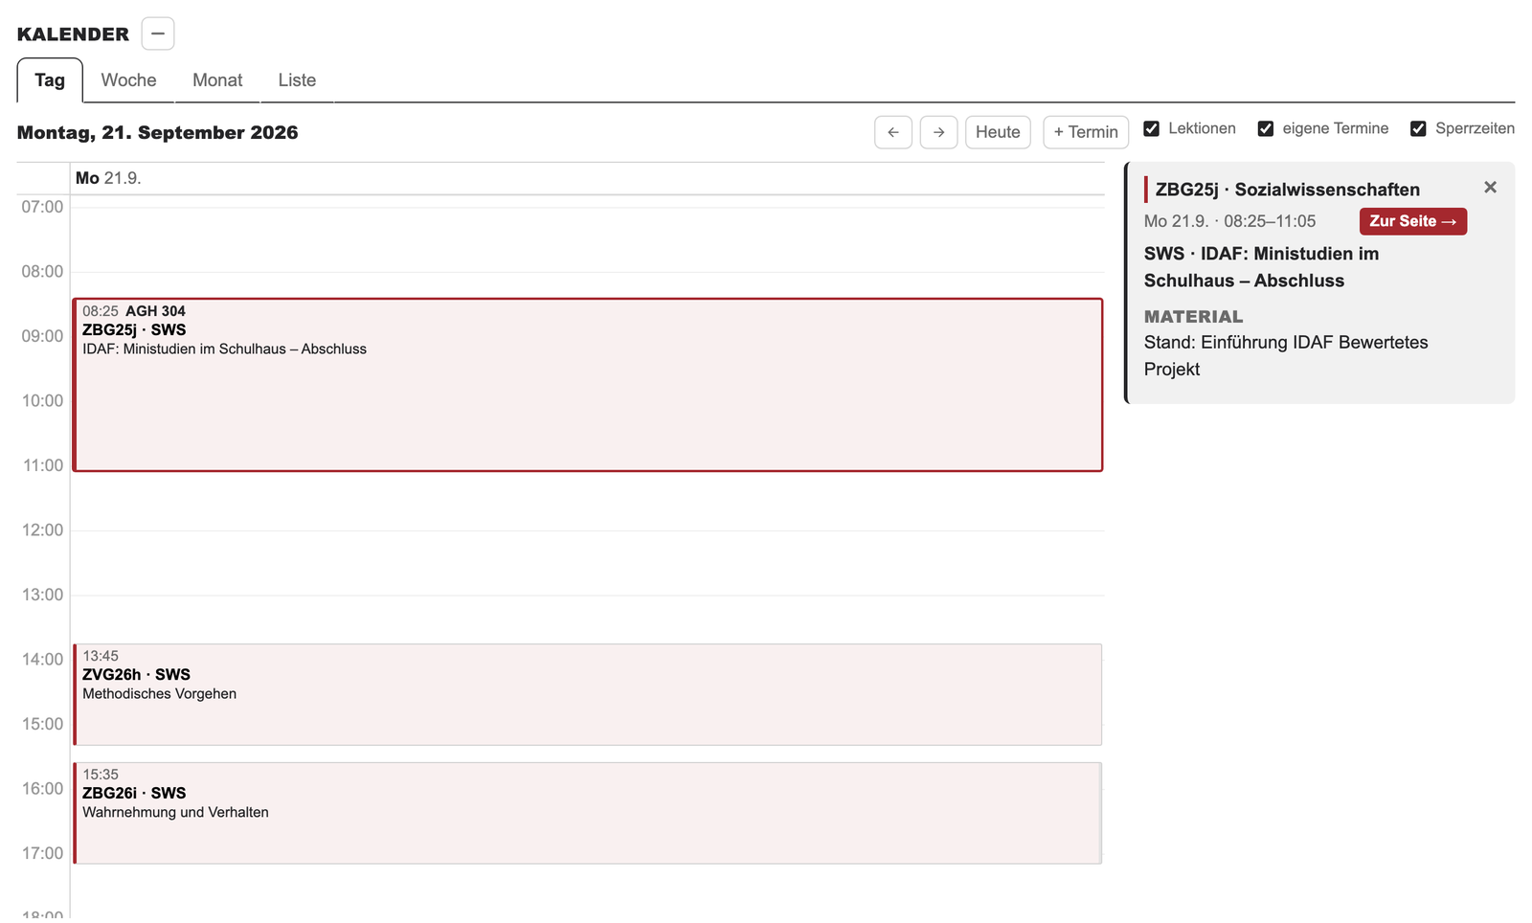Click the Wahrnehmung und Verhalten lesson title
Viewport: 1532px width, 923px height.
176,812
